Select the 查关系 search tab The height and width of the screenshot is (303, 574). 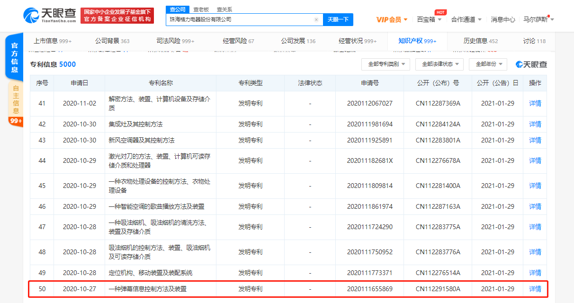tap(224, 9)
